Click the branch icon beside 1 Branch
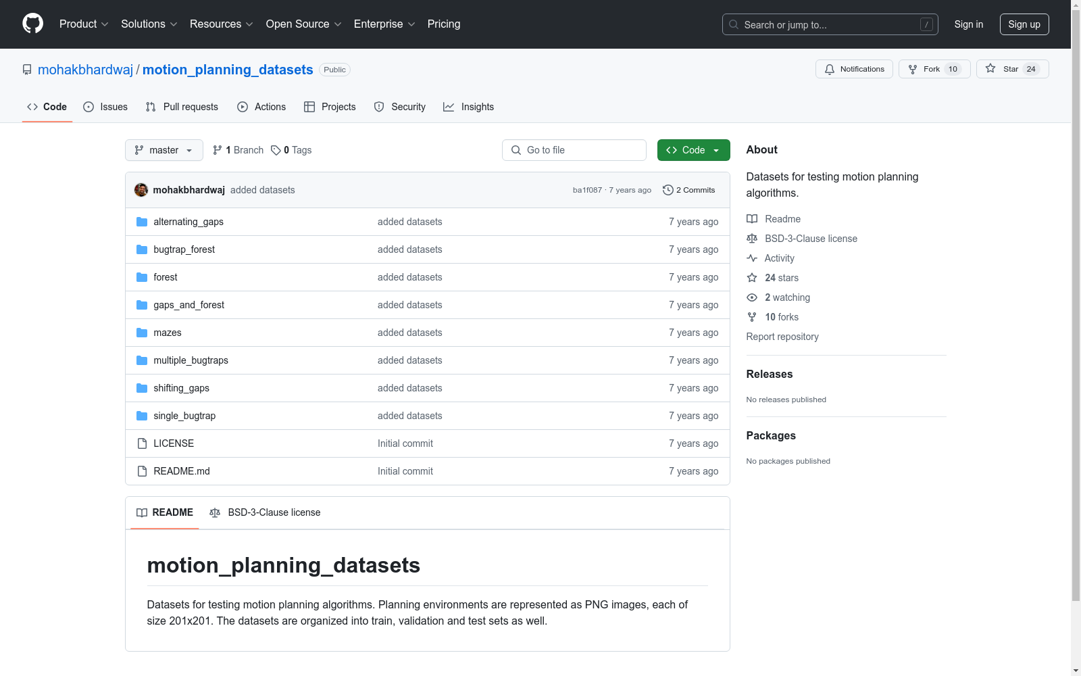The height and width of the screenshot is (676, 1081). [x=218, y=150]
